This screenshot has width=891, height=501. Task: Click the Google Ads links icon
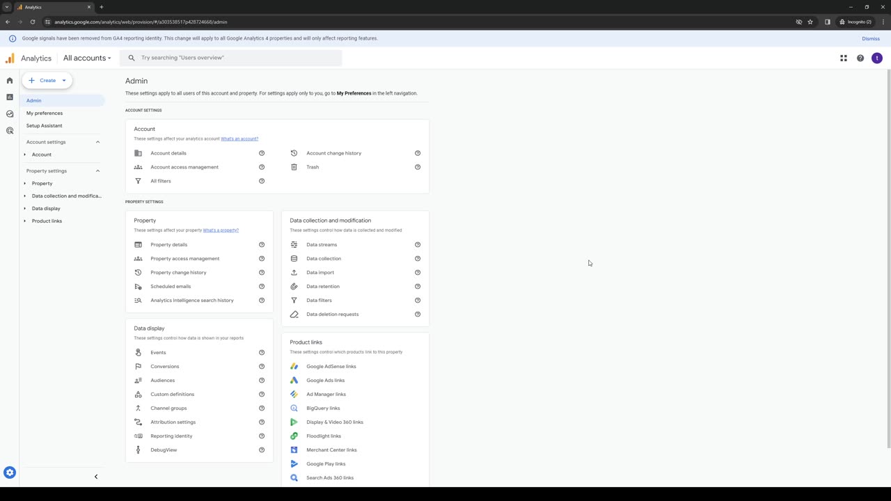pyautogui.click(x=294, y=381)
